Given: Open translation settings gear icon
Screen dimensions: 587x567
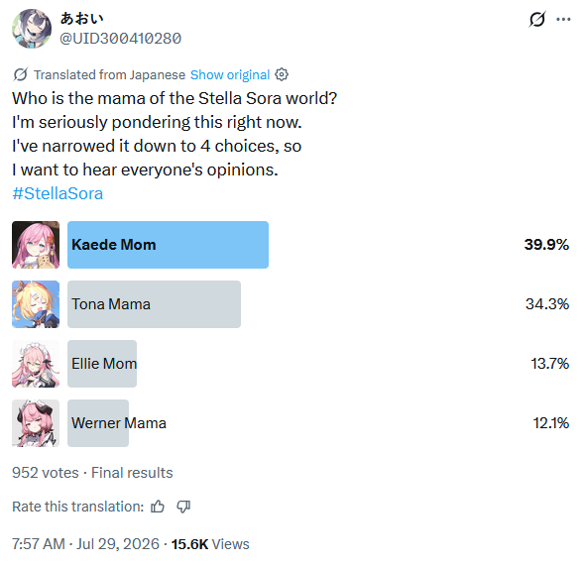Looking at the screenshot, I should click(282, 74).
